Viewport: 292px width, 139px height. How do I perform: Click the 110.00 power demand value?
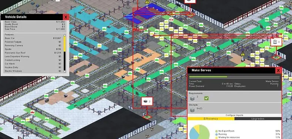point(230,86)
